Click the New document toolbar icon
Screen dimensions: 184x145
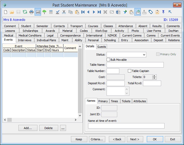5,12
